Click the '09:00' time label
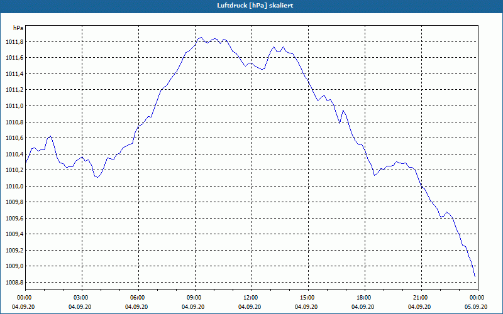The height and width of the screenshot is (314, 503). click(194, 298)
